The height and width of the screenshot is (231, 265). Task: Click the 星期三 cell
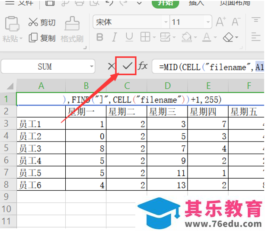167,112
